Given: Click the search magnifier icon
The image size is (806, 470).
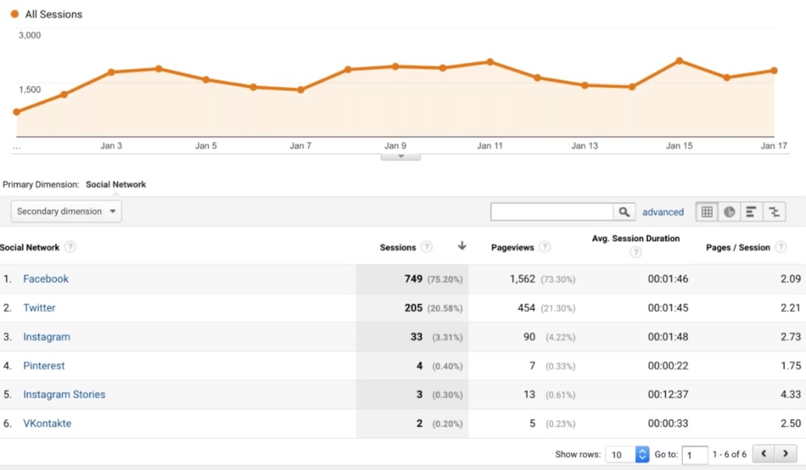Looking at the screenshot, I should click(624, 211).
